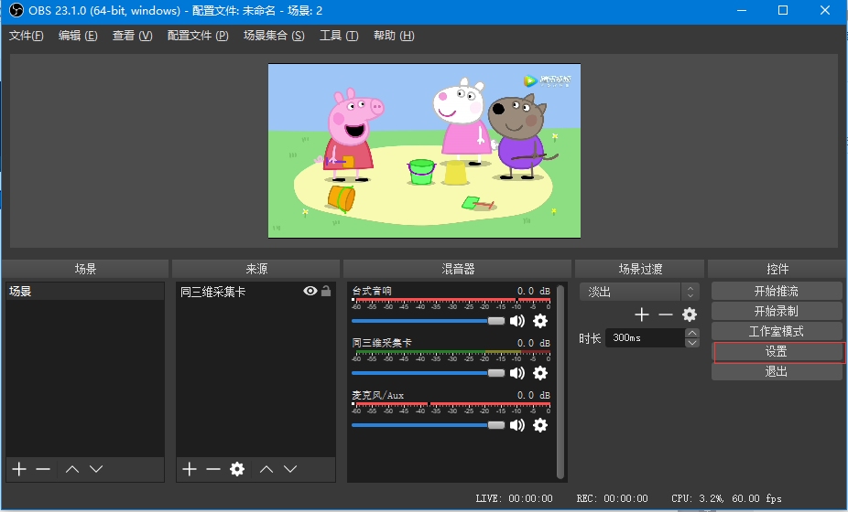Open 设置 settings button
Screen dimensions: 848x512
777,352
